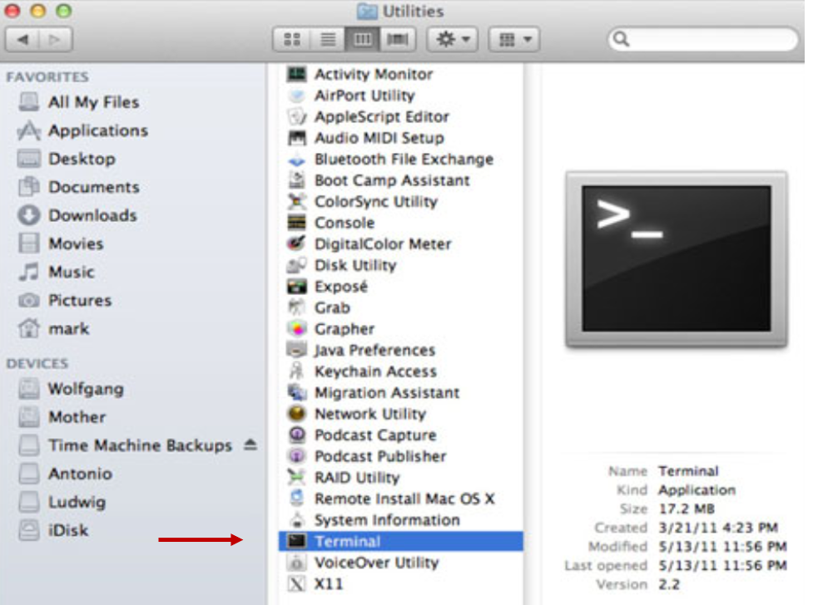Click the search field in toolbar

[x=702, y=39]
